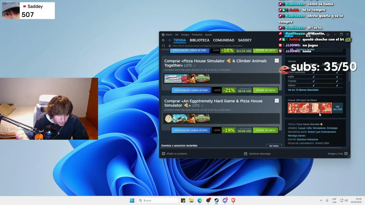Click the Steam logo in the title bar
Screen dimensions: 365x205
[163, 35]
